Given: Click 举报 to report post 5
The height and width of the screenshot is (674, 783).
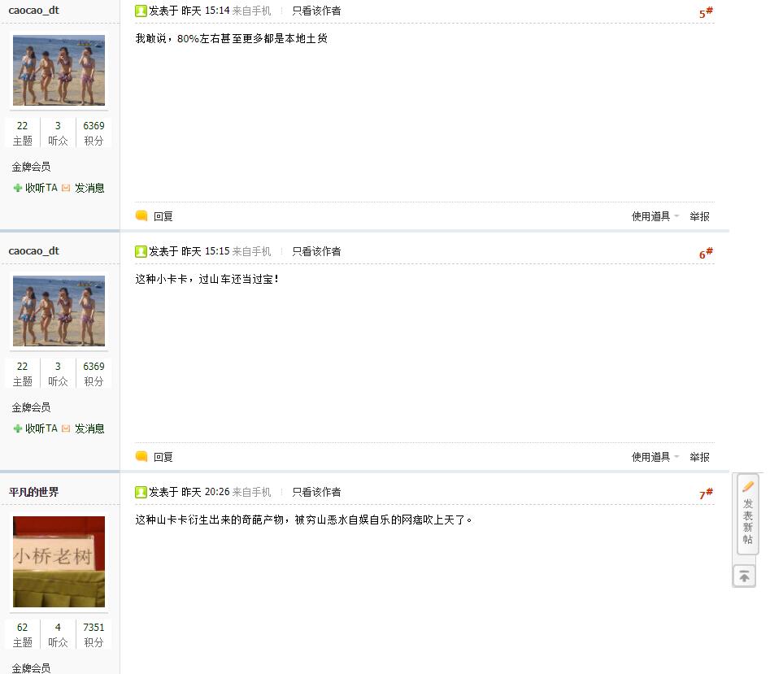Looking at the screenshot, I should (699, 216).
